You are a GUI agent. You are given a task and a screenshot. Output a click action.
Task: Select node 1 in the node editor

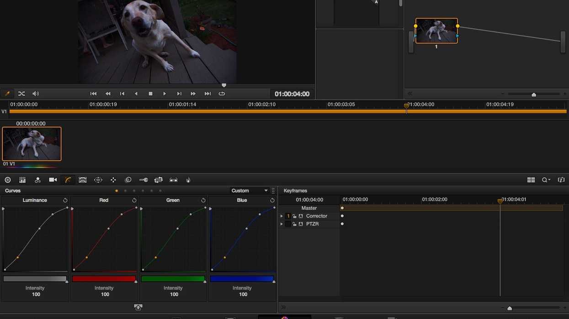coord(436,31)
